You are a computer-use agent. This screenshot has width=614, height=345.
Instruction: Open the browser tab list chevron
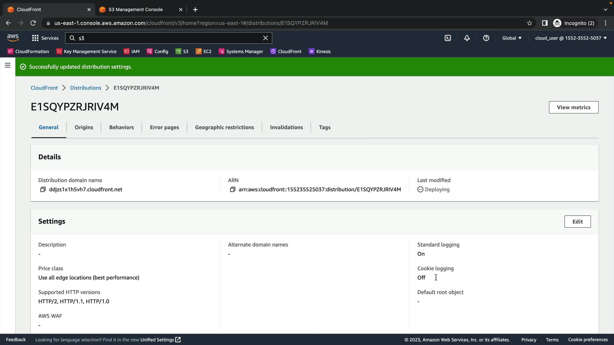605,10
